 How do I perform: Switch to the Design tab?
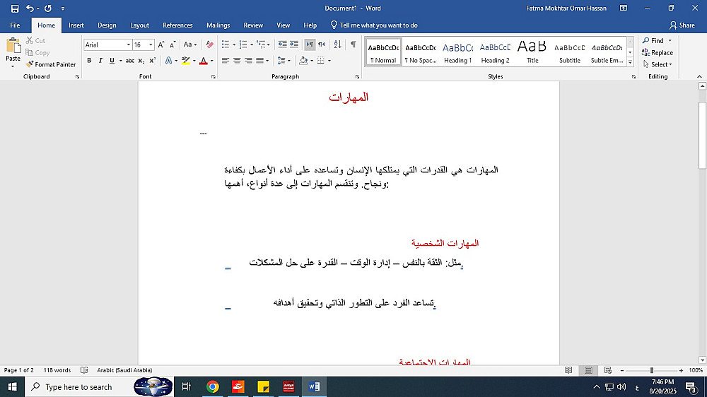coord(107,25)
